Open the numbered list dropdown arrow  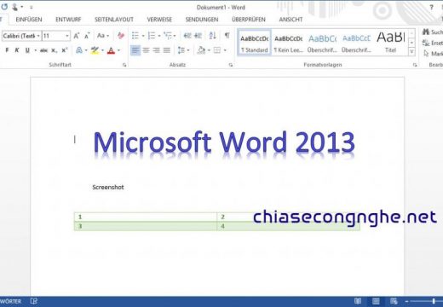click(159, 36)
